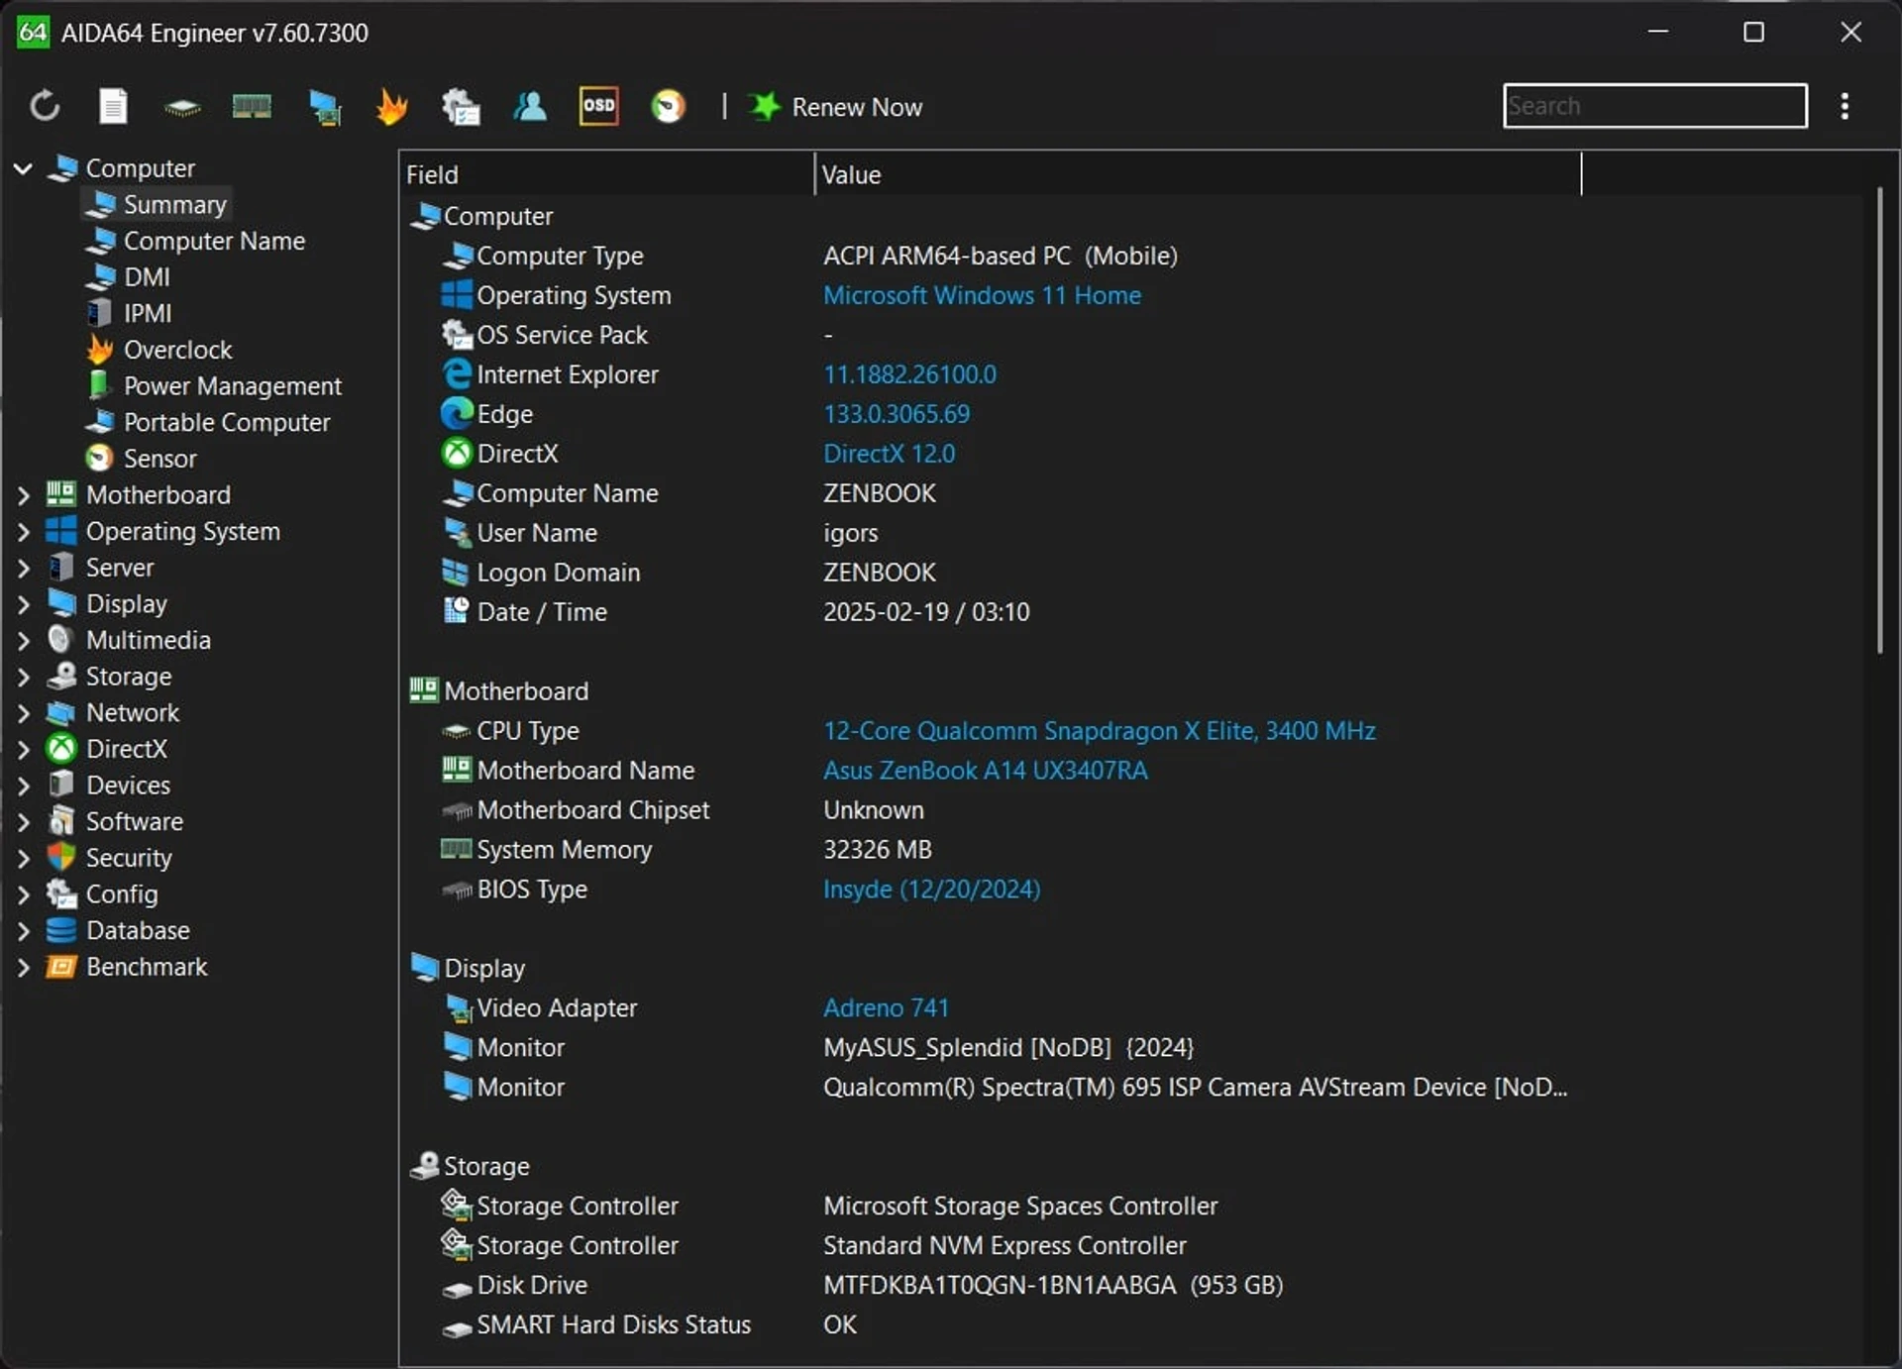The height and width of the screenshot is (1369, 1902).
Task: Select the Software tree icon
Action: tap(61, 821)
